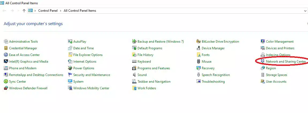Click the Device Manager icon
308x113 pixels.
pyautogui.click(x=199, y=48)
